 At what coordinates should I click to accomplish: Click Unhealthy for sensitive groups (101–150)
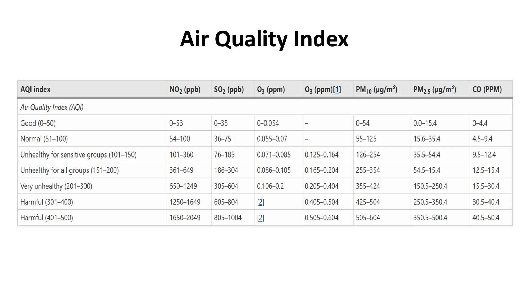(79, 155)
